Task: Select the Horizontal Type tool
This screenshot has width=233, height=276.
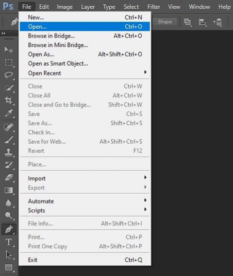Action: 9,242
